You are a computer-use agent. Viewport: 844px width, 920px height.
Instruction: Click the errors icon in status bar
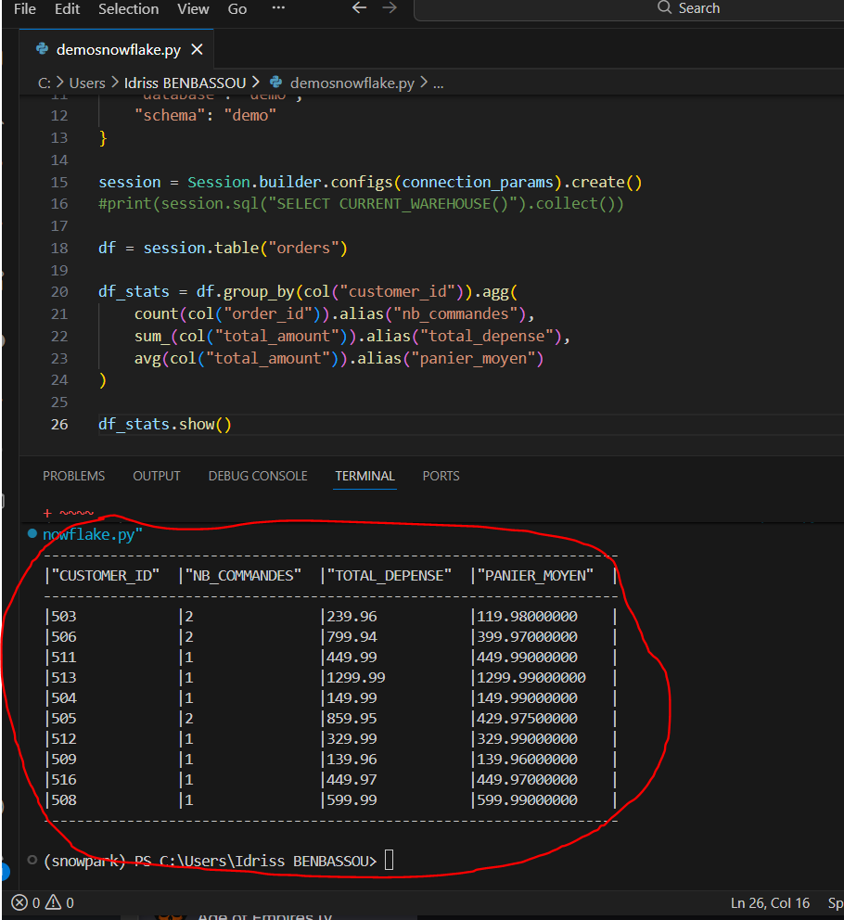pos(20,902)
